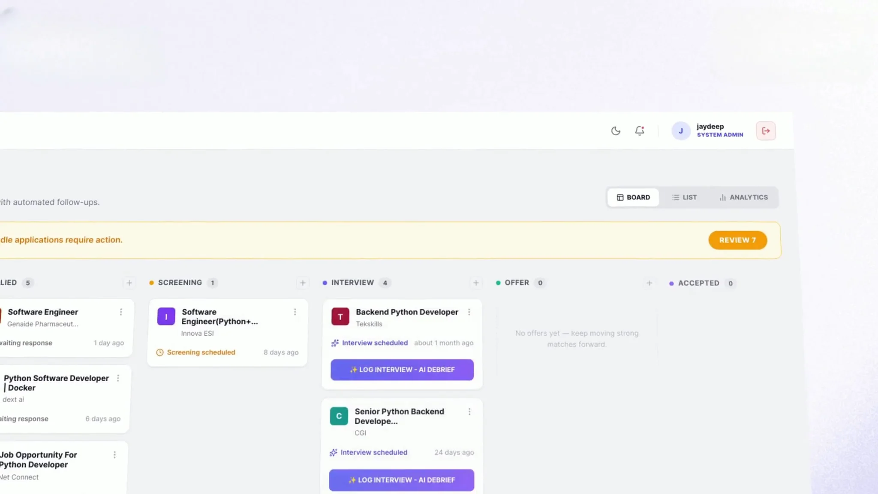Viewport: 878px width, 494px height.
Task: Open the Backend Python Developer card title
Action: (407, 312)
